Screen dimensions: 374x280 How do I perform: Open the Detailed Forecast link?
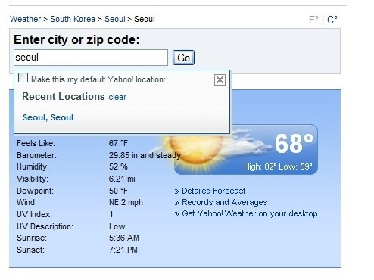coord(213,191)
